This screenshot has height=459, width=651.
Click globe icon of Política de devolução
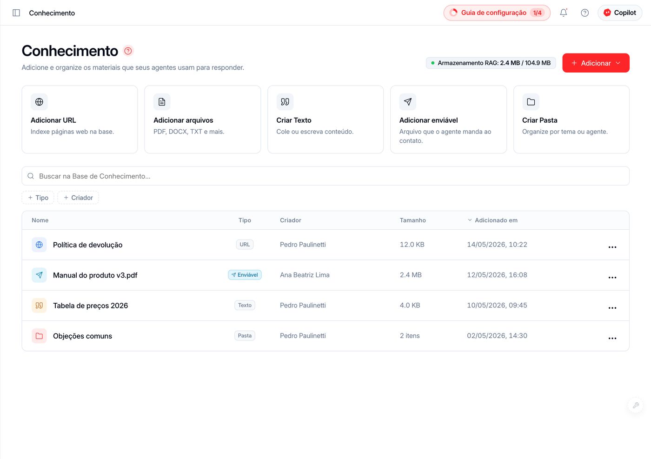(x=40, y=245)
